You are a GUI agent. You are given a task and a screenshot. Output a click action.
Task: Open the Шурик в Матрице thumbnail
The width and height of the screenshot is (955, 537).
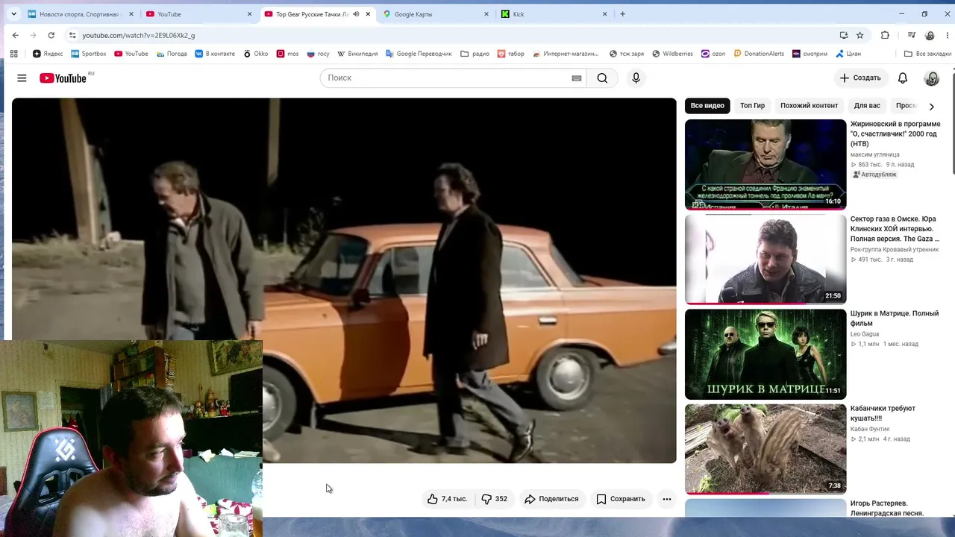[x=765, y=354]
